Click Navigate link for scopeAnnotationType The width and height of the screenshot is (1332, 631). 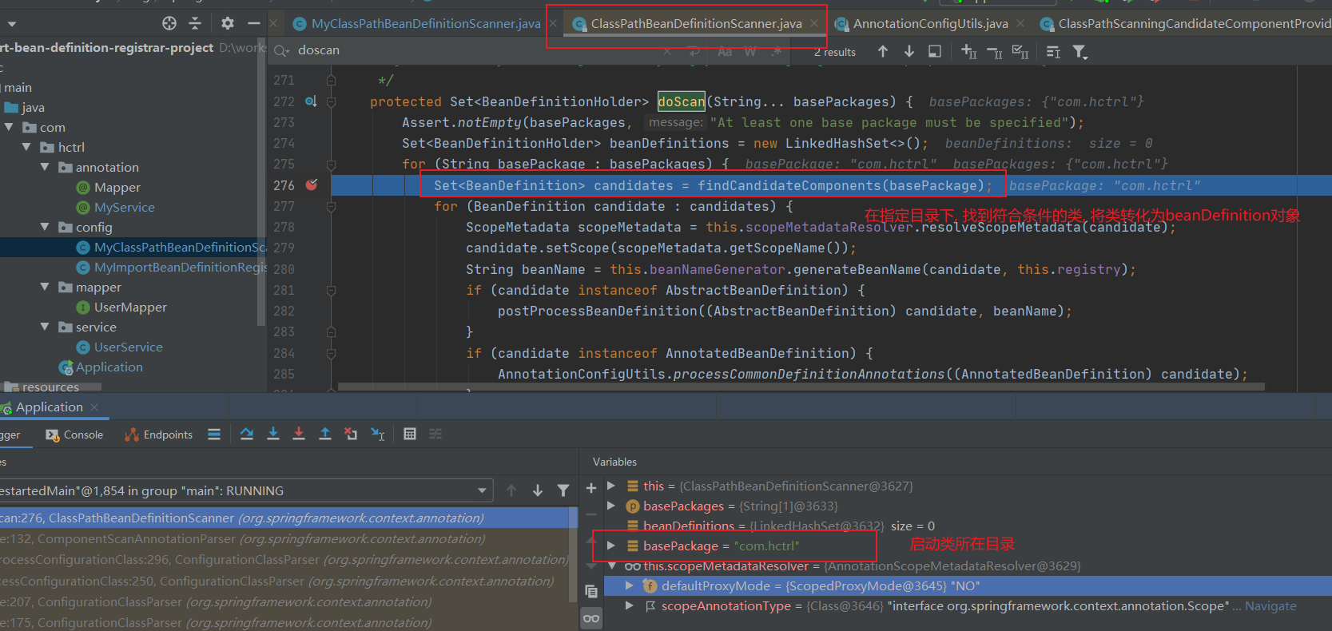tap(1270, 605)
